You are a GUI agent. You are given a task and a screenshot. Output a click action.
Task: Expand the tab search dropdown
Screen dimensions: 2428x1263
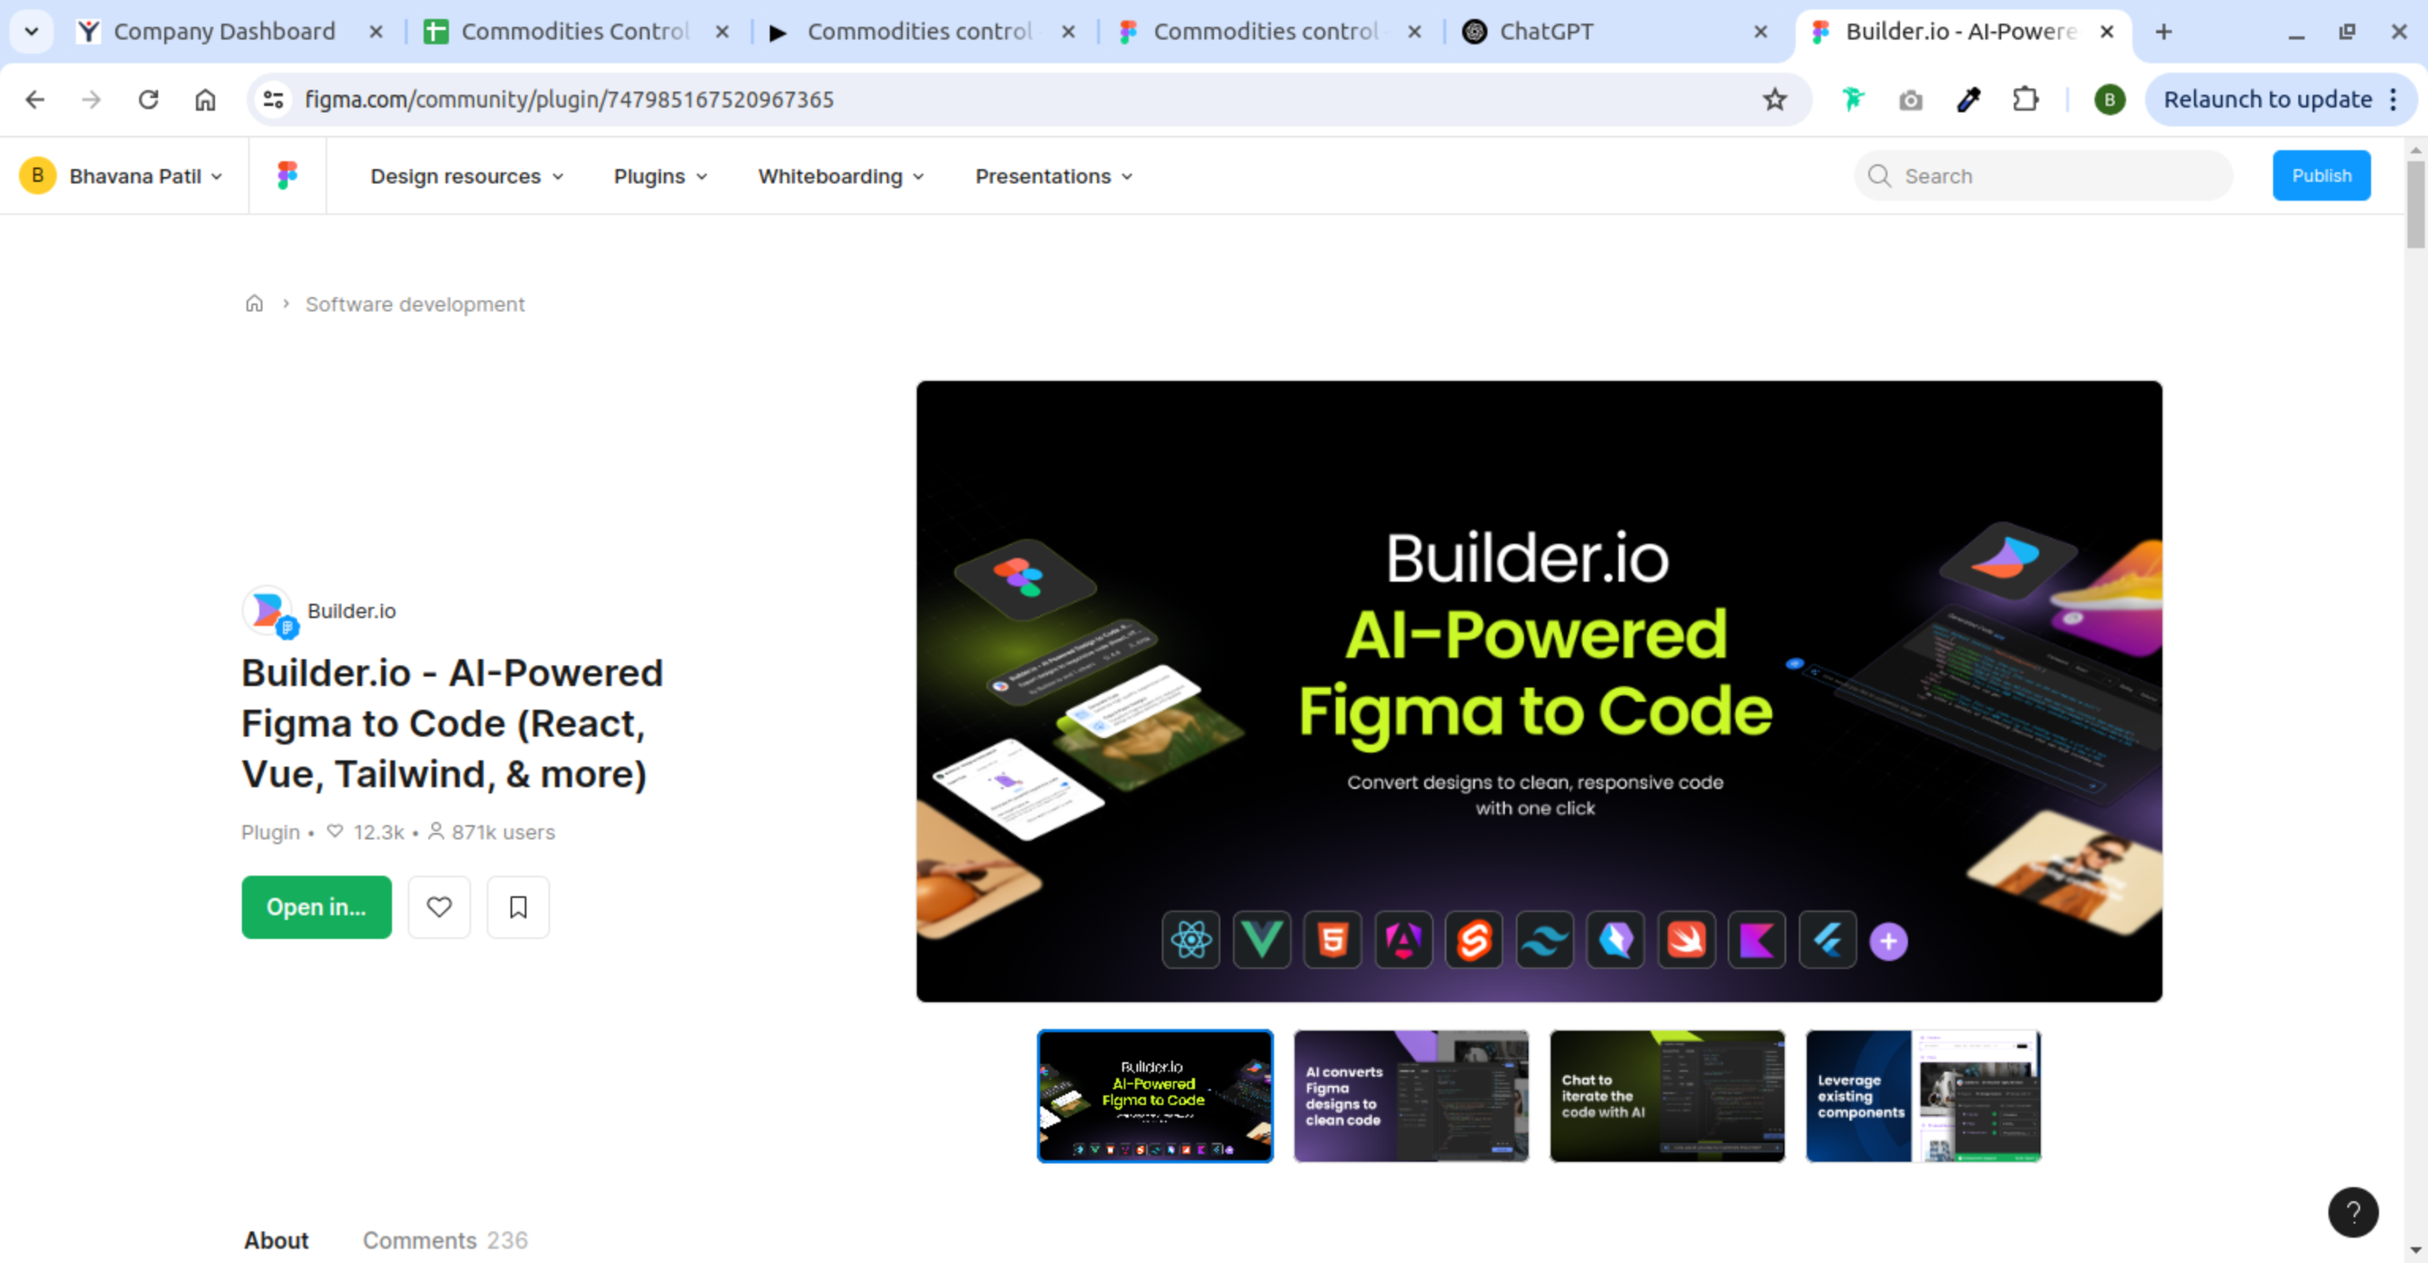click(x=31, y=31)
